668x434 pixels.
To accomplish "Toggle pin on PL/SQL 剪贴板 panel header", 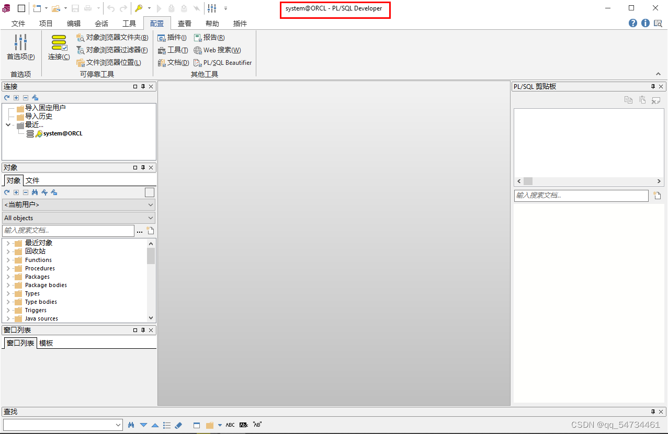I will point(653,87).
